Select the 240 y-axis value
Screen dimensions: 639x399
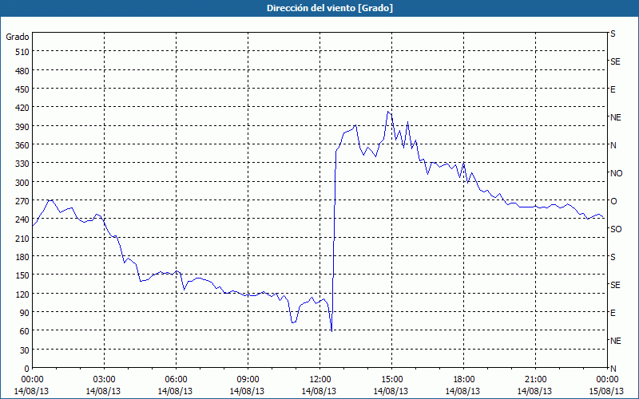(x=22, y=220)
